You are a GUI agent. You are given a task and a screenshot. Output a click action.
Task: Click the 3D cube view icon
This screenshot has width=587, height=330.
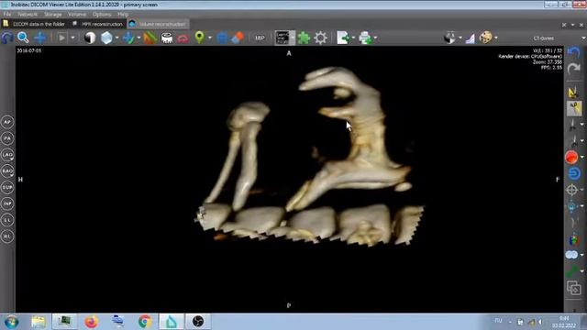click(106, 38)
